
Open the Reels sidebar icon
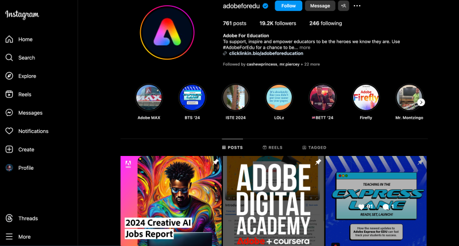[x=9, y=94]
